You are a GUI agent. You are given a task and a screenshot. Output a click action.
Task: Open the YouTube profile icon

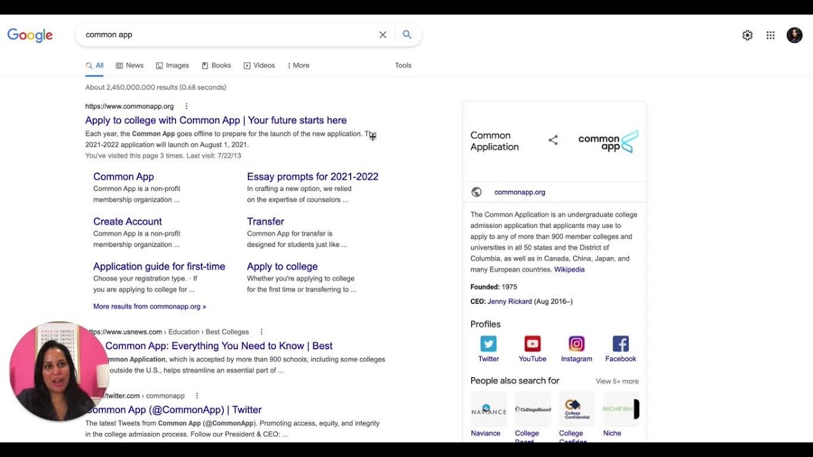tap(532, 344)
